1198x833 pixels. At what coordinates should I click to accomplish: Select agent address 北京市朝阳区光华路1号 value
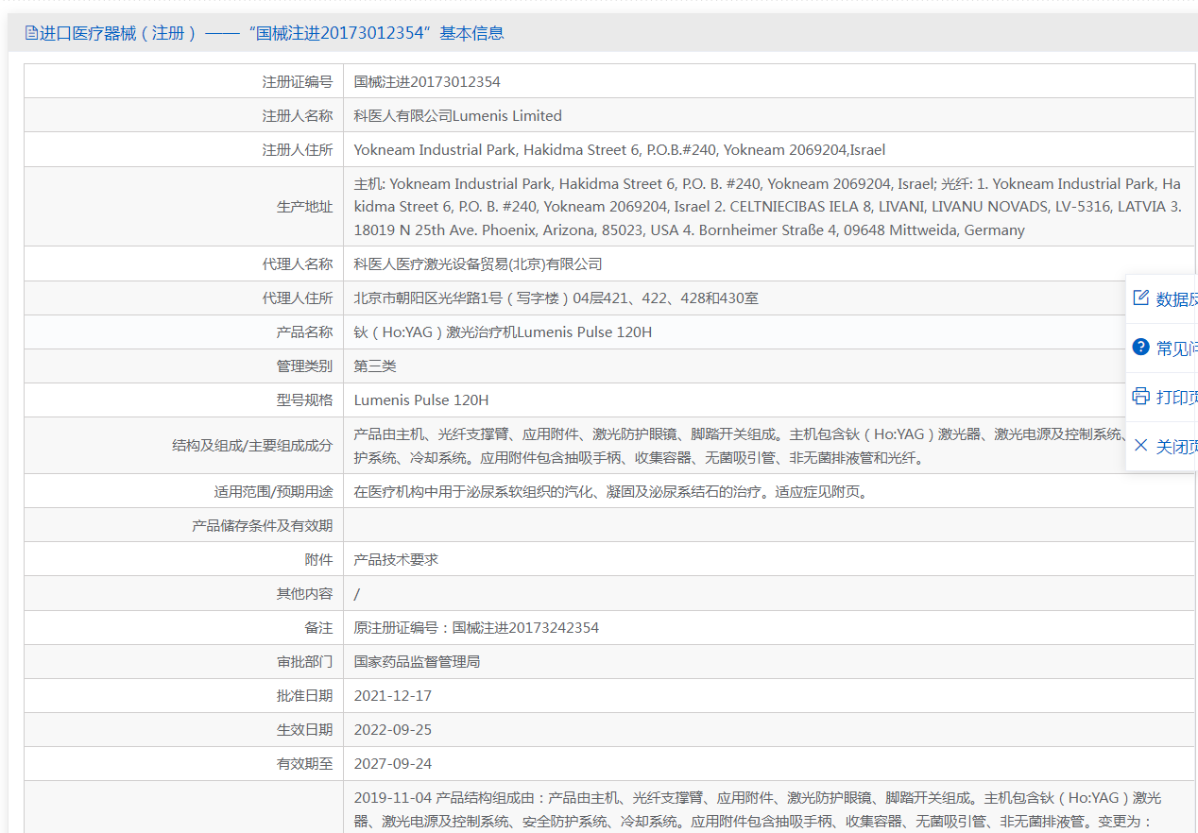(x=556, y=298)
